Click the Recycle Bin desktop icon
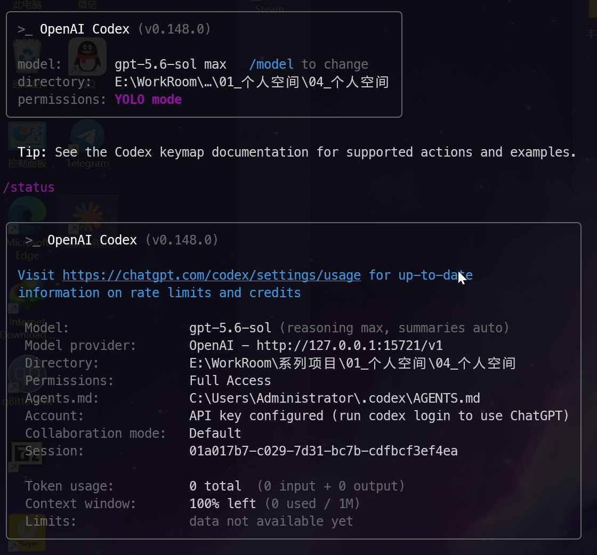 [27, 57]
